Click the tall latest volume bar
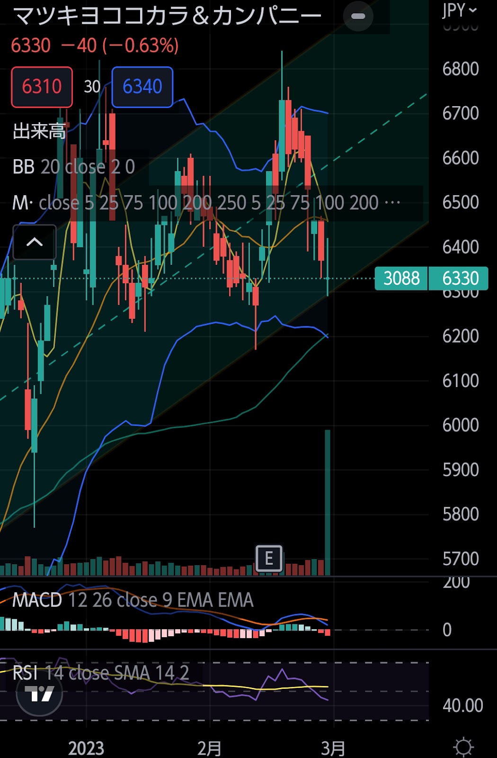The height and width of the screenshot is (758, 497). [x=327, y=502]
